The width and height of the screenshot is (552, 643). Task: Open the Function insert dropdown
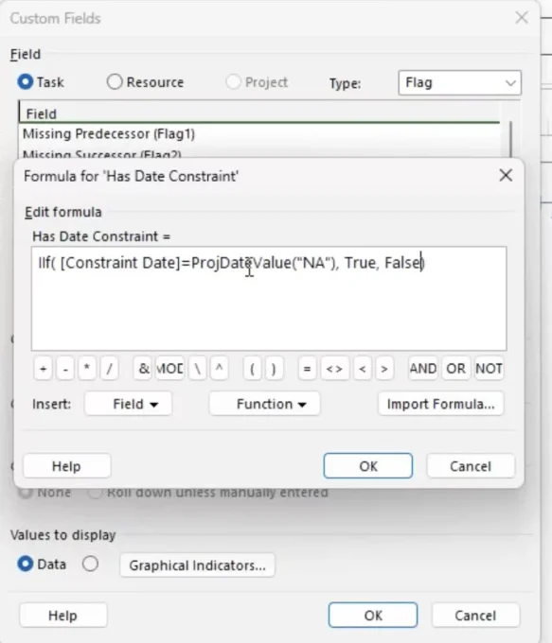click(x=264, y=404)
